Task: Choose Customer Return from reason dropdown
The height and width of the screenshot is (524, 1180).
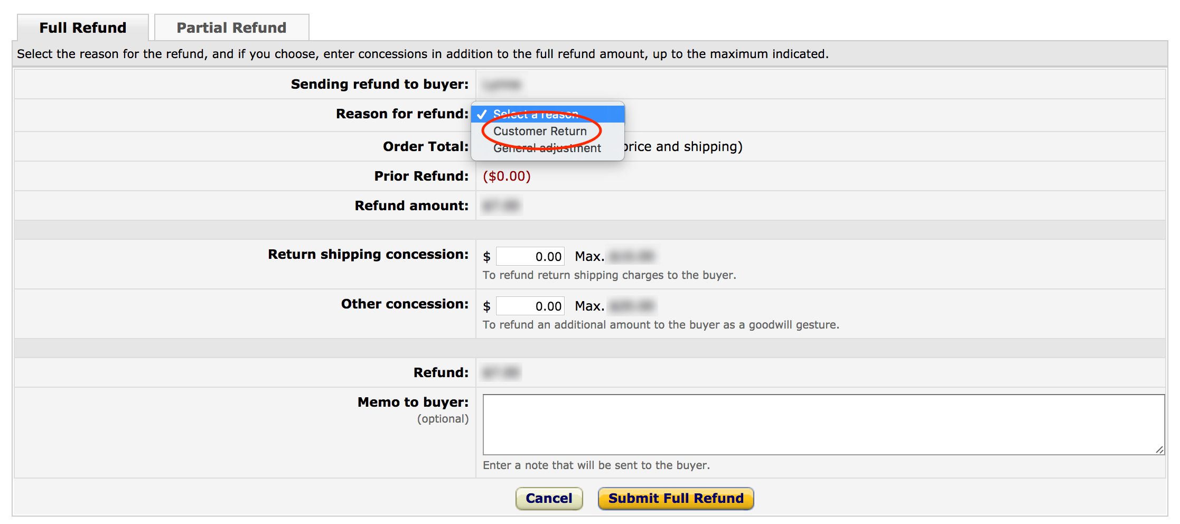Action: (x=540, y=131)
